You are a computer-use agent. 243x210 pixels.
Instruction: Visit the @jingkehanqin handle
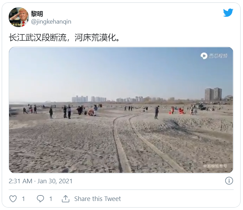[51, 22]
